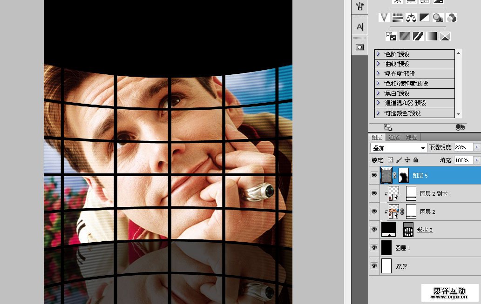The height and width of the screenshot is (304, 481).
Task: Hide the 图层 5 layer
Action: pyautogui.click(x=374, y=175)
